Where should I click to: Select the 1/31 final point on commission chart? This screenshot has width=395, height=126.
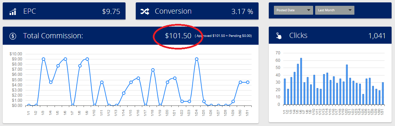pos(248,82)
